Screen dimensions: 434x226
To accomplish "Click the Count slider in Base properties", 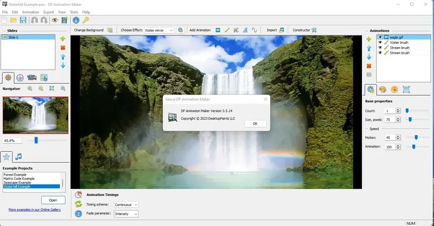I will pos(407,111).
